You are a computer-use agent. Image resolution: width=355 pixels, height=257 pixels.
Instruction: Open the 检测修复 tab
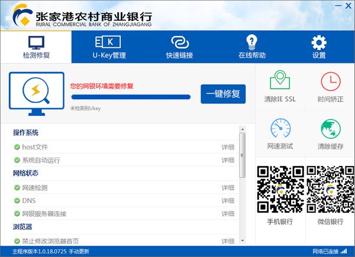tap(36, 47)
